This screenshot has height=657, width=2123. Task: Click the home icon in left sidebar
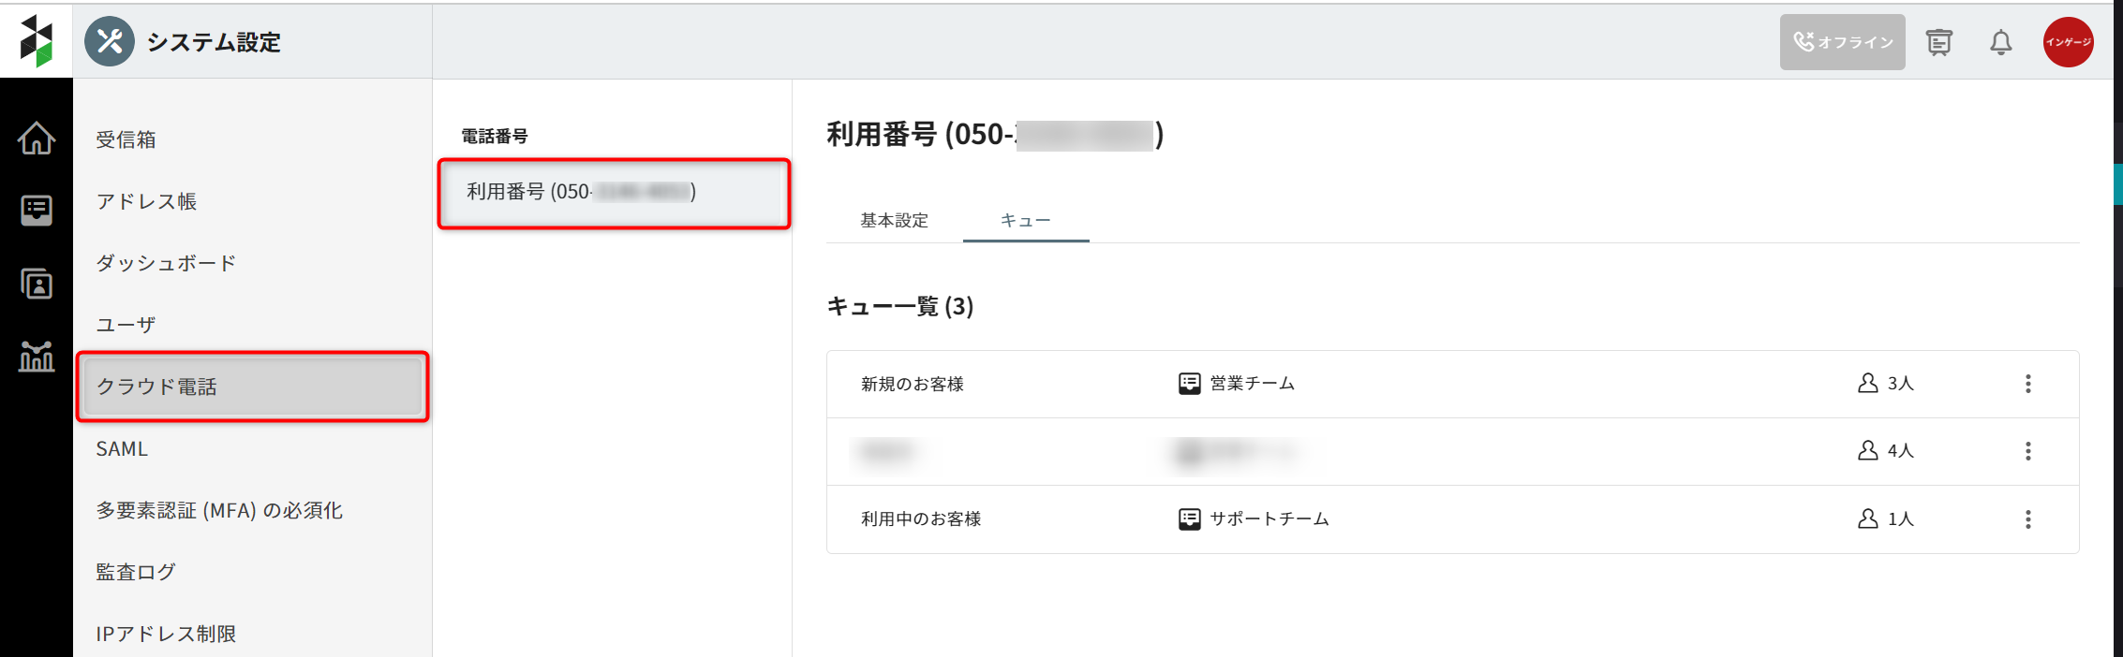point(37,139)
